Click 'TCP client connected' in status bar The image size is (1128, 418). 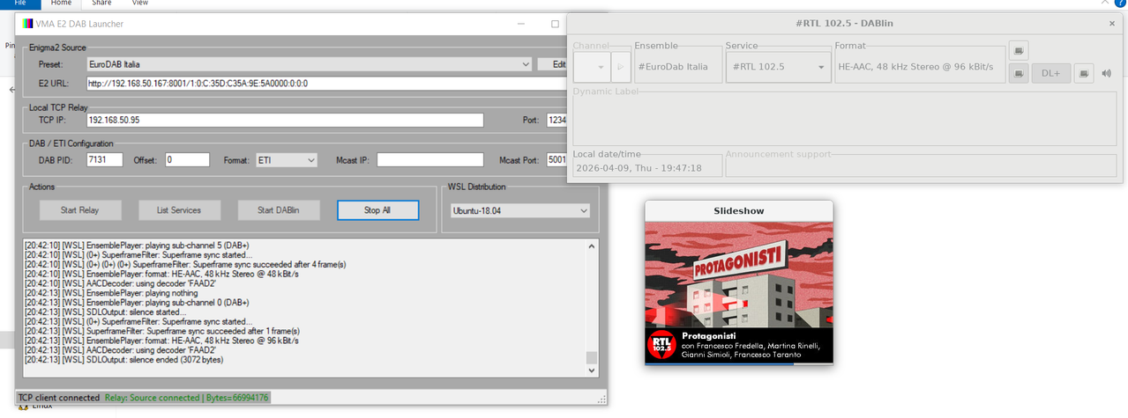[58, 398]
